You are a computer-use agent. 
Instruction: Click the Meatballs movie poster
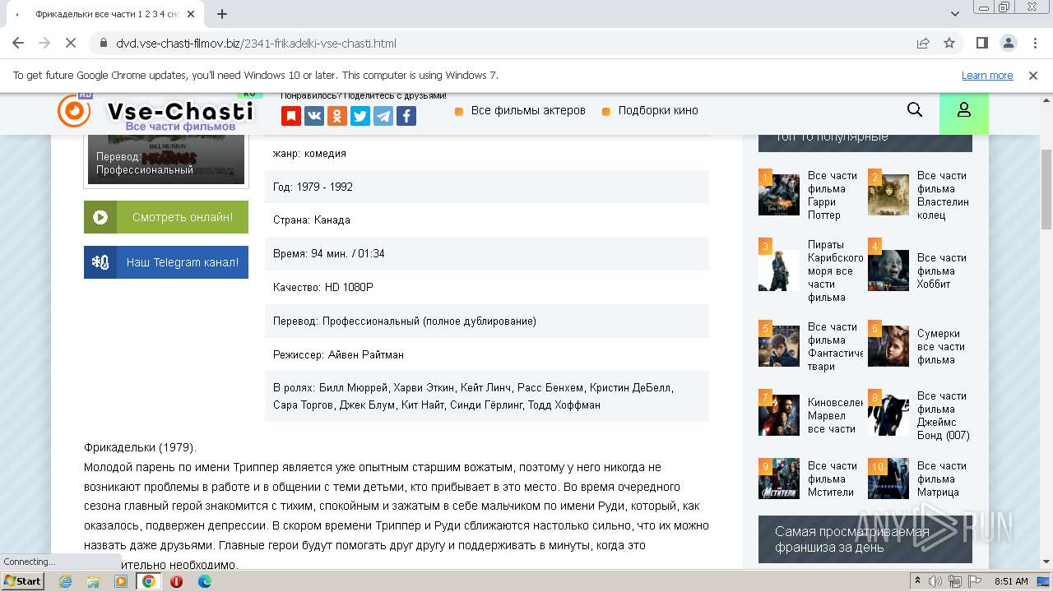(166, 159)
